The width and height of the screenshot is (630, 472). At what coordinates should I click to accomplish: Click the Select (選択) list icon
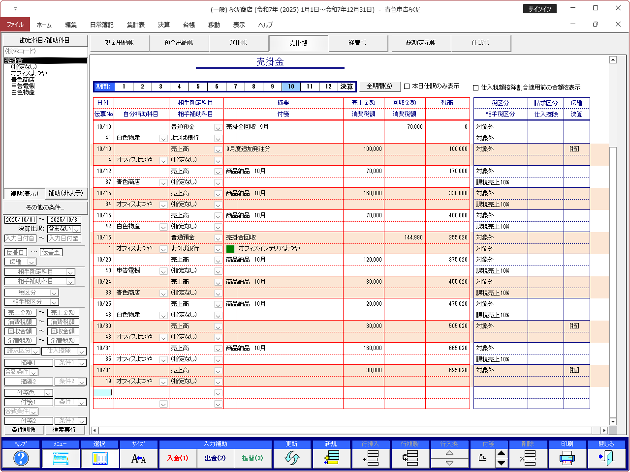[x=99, y=458]
